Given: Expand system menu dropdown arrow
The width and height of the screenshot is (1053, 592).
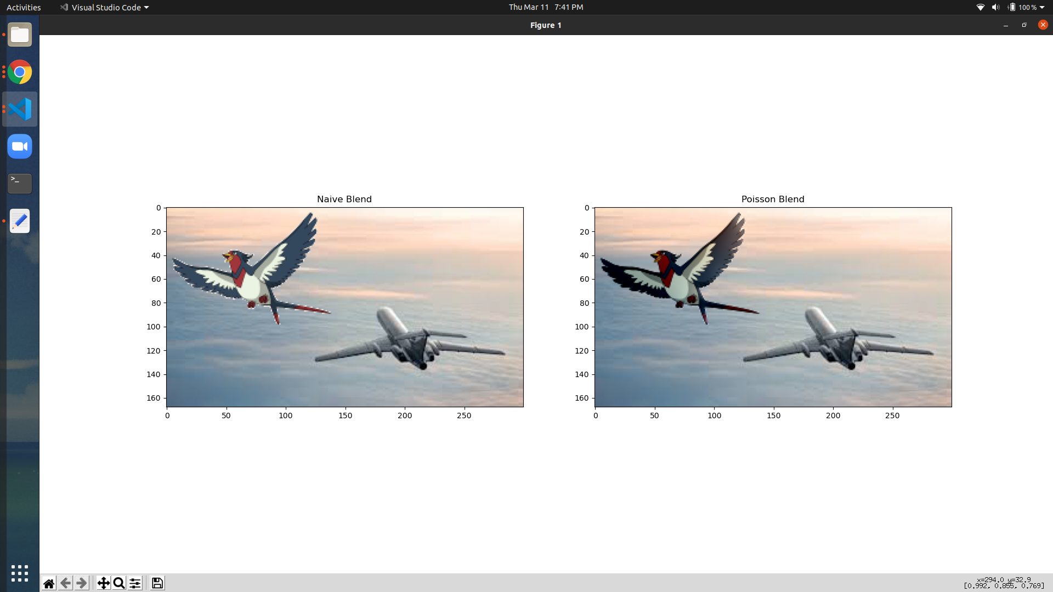Looking at the screenshot, I should (1042, 7).
